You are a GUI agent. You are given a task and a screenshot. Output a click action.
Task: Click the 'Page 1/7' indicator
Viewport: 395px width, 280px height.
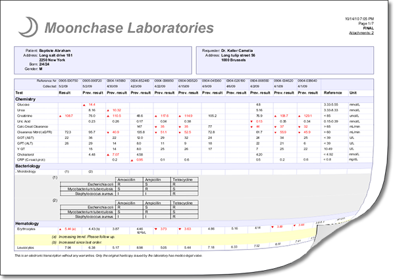click(366, 24)
